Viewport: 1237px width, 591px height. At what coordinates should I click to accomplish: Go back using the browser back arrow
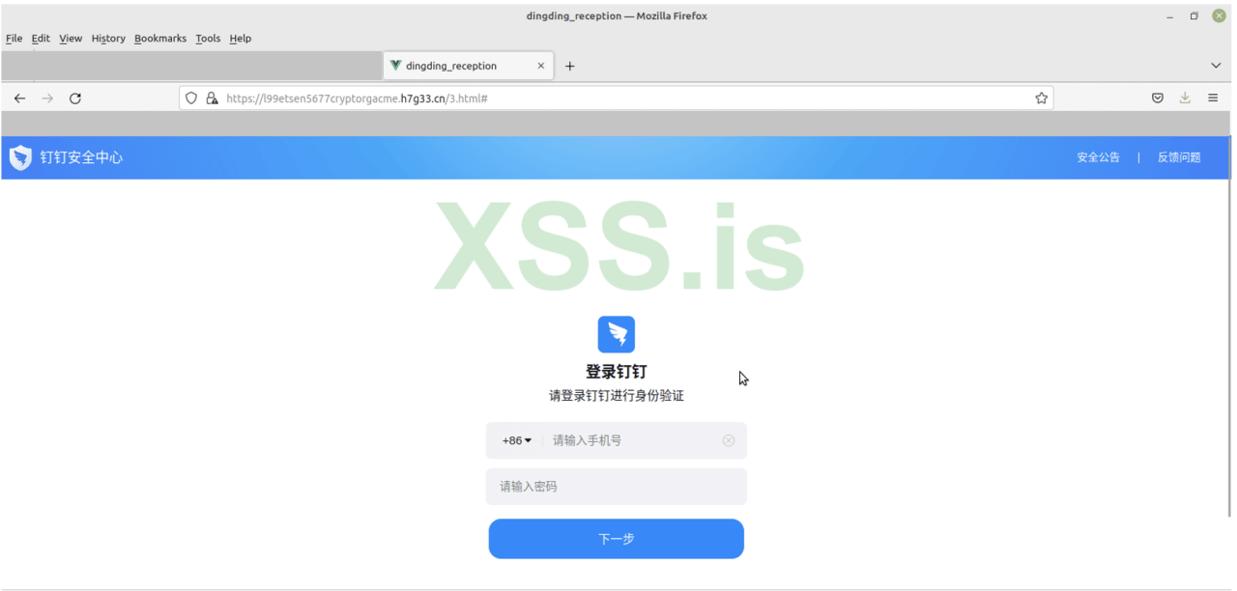point(19,98)
